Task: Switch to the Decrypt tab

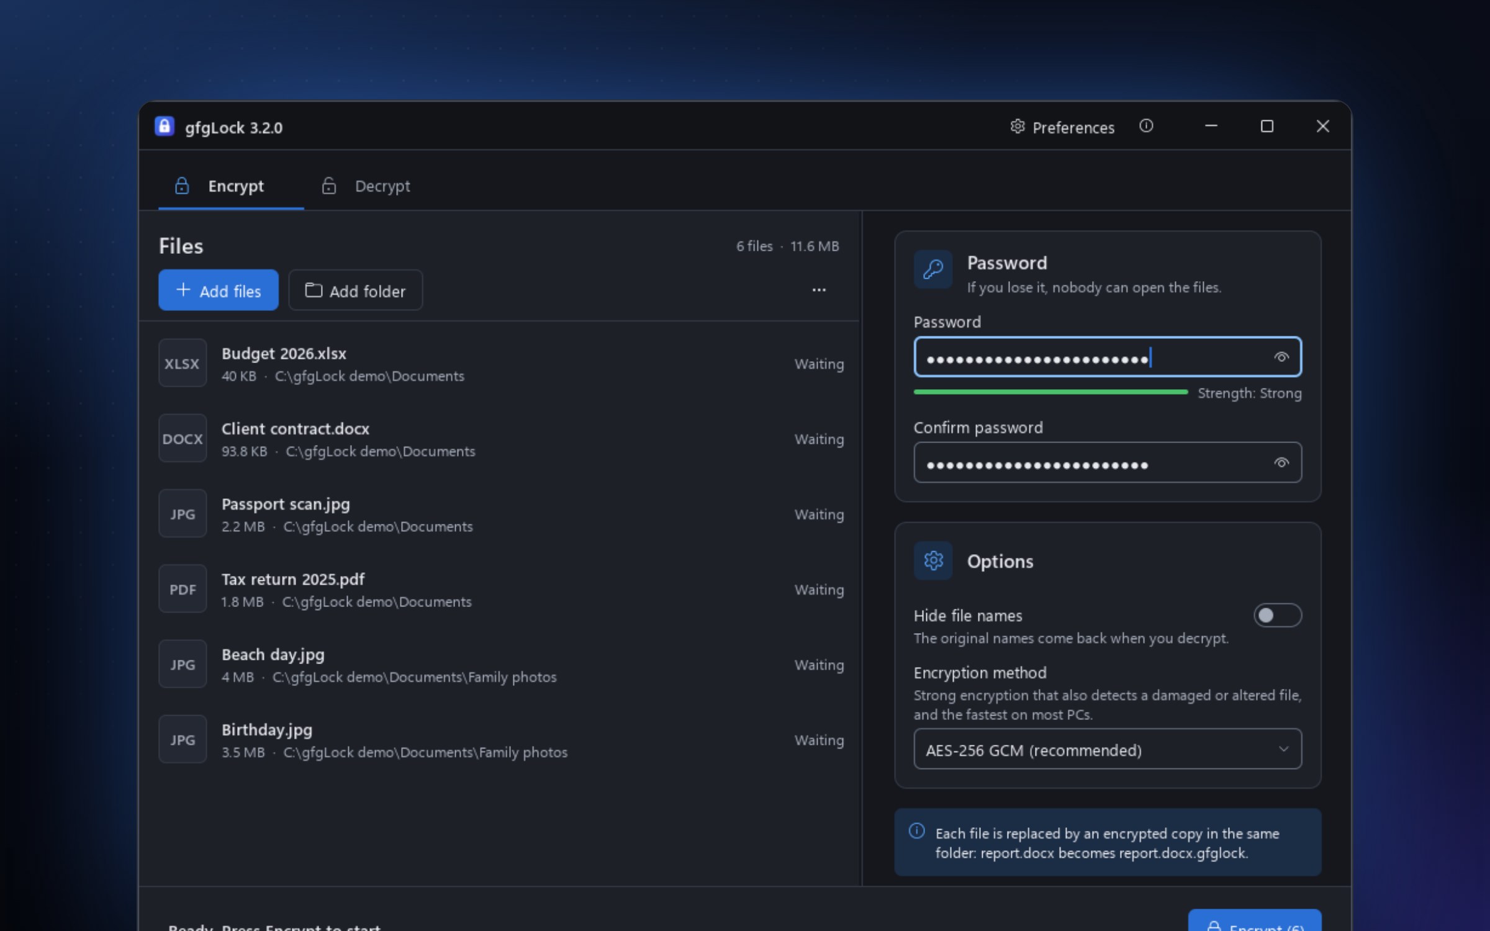Action: coord(366,186)
